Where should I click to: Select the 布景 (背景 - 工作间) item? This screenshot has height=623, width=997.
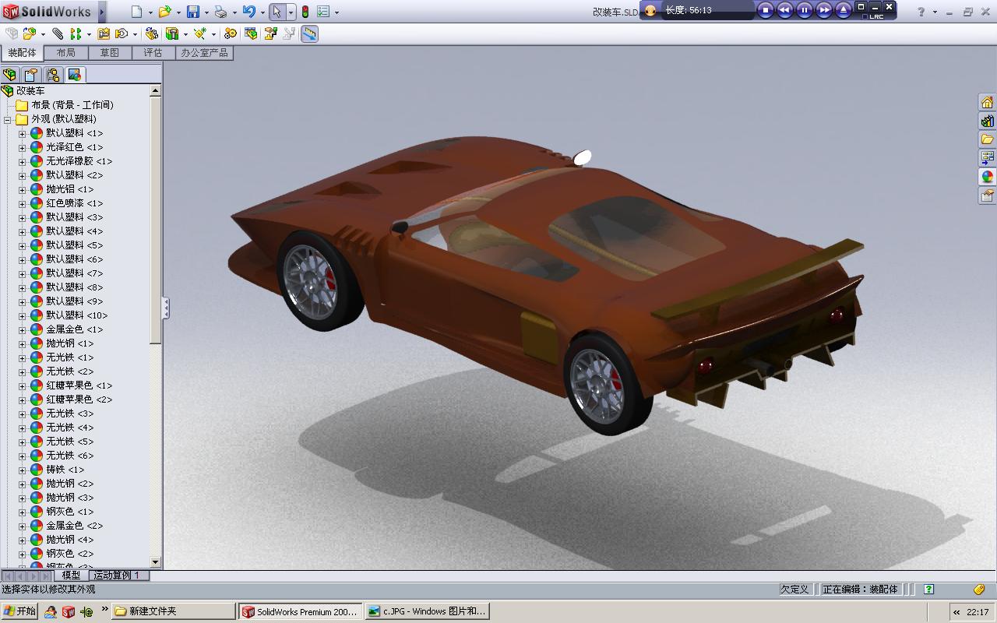click(72, 105)
